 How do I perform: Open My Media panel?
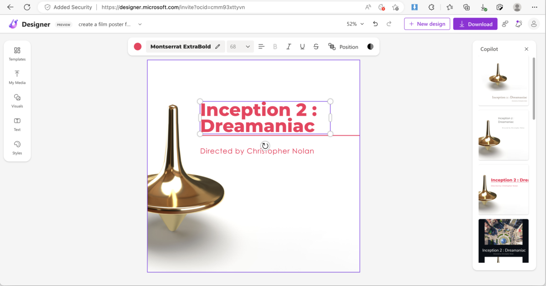click(17, 77)
